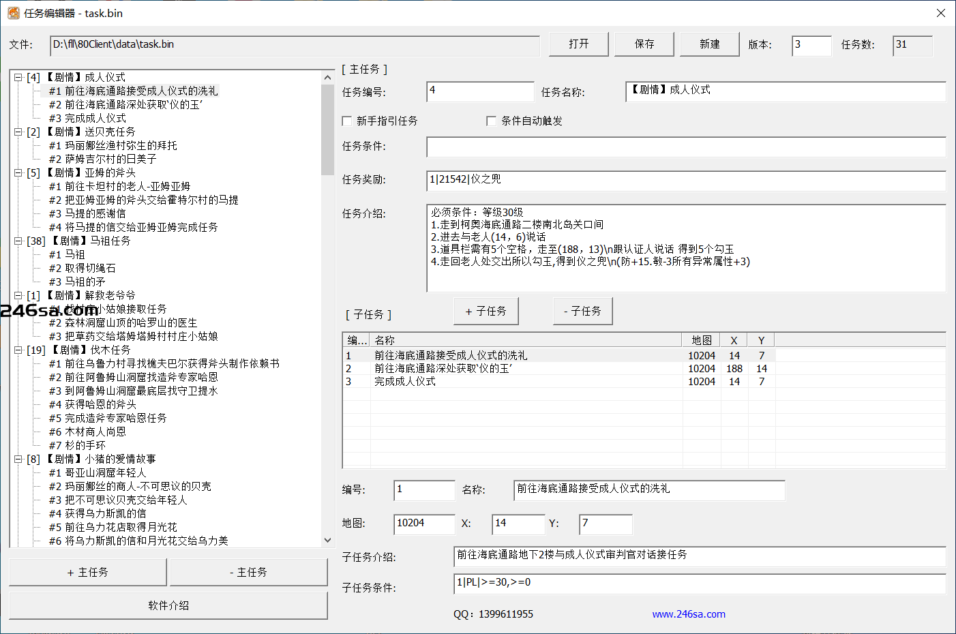The image size is (956, 634).
Task: Collapse the [8] 小猪的爱情故事 tree node
Action: 18,459
